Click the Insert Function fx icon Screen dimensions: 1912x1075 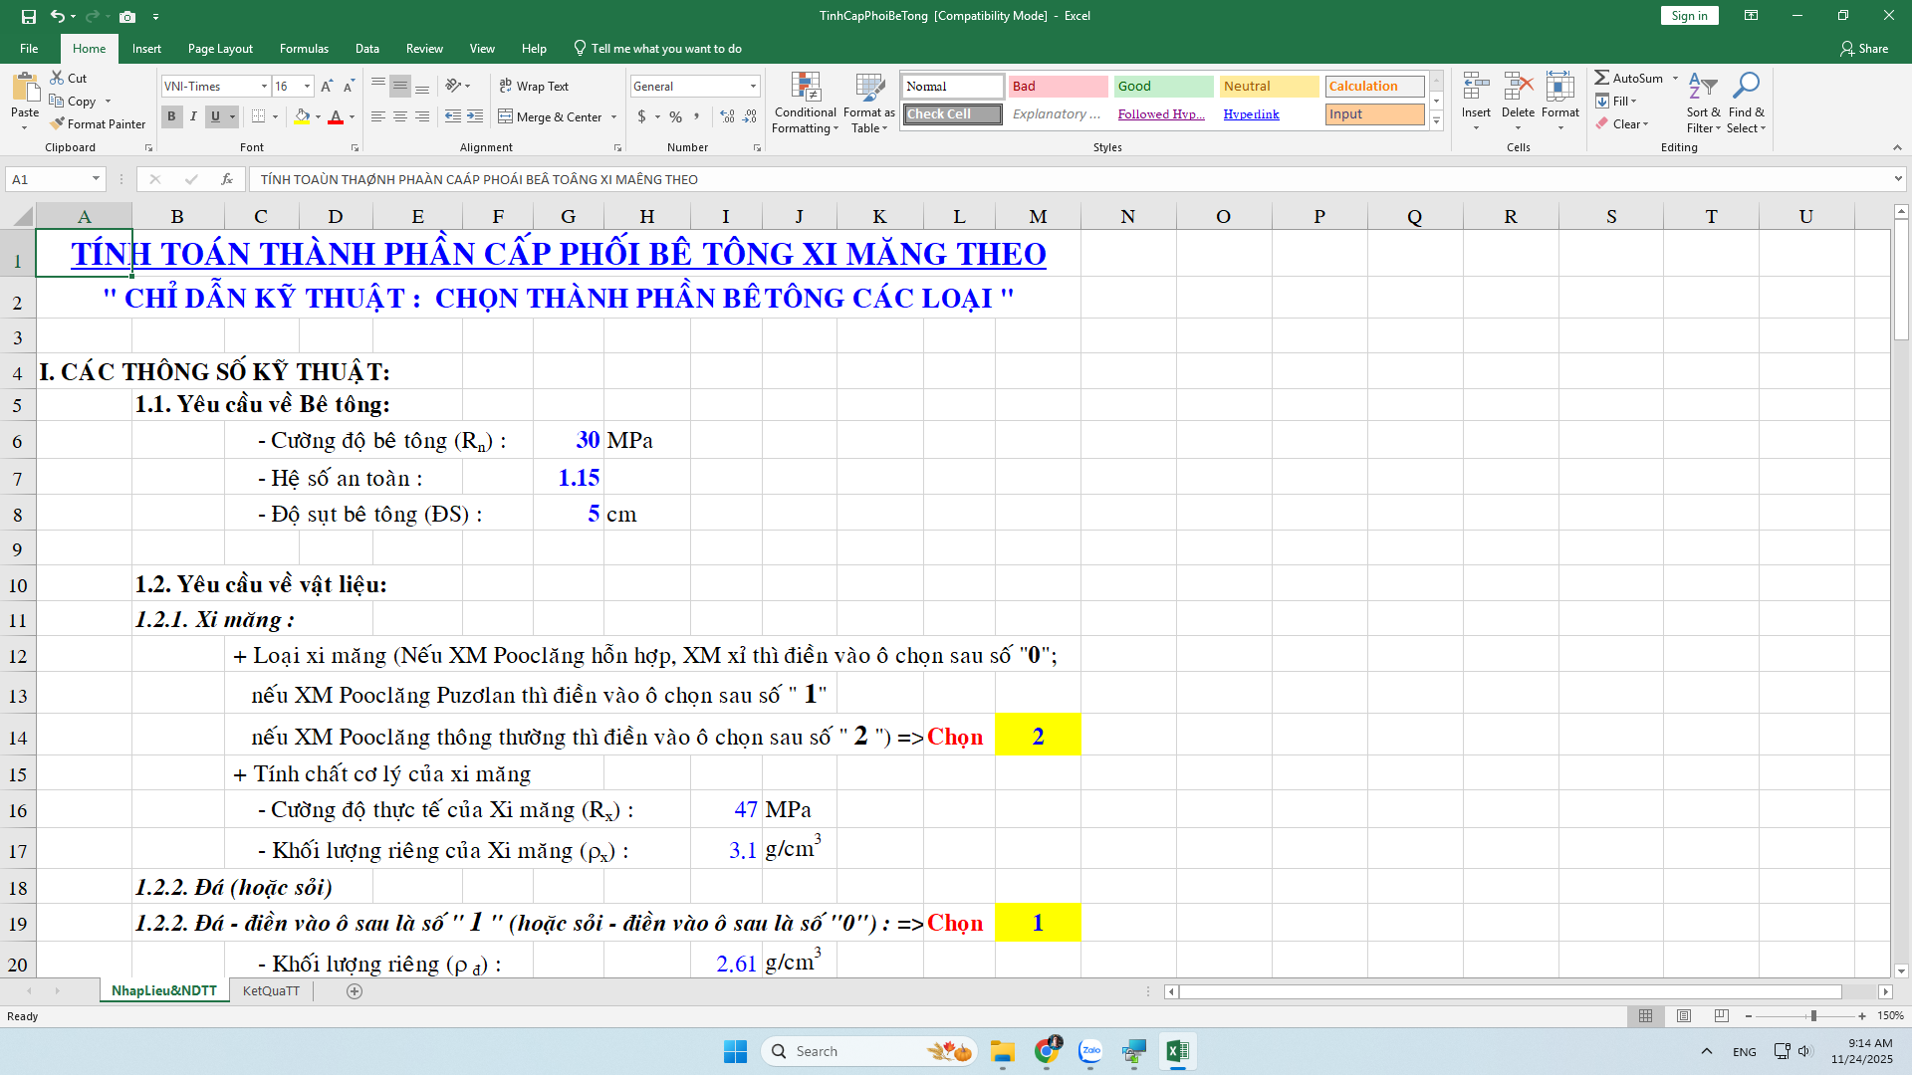227,179
